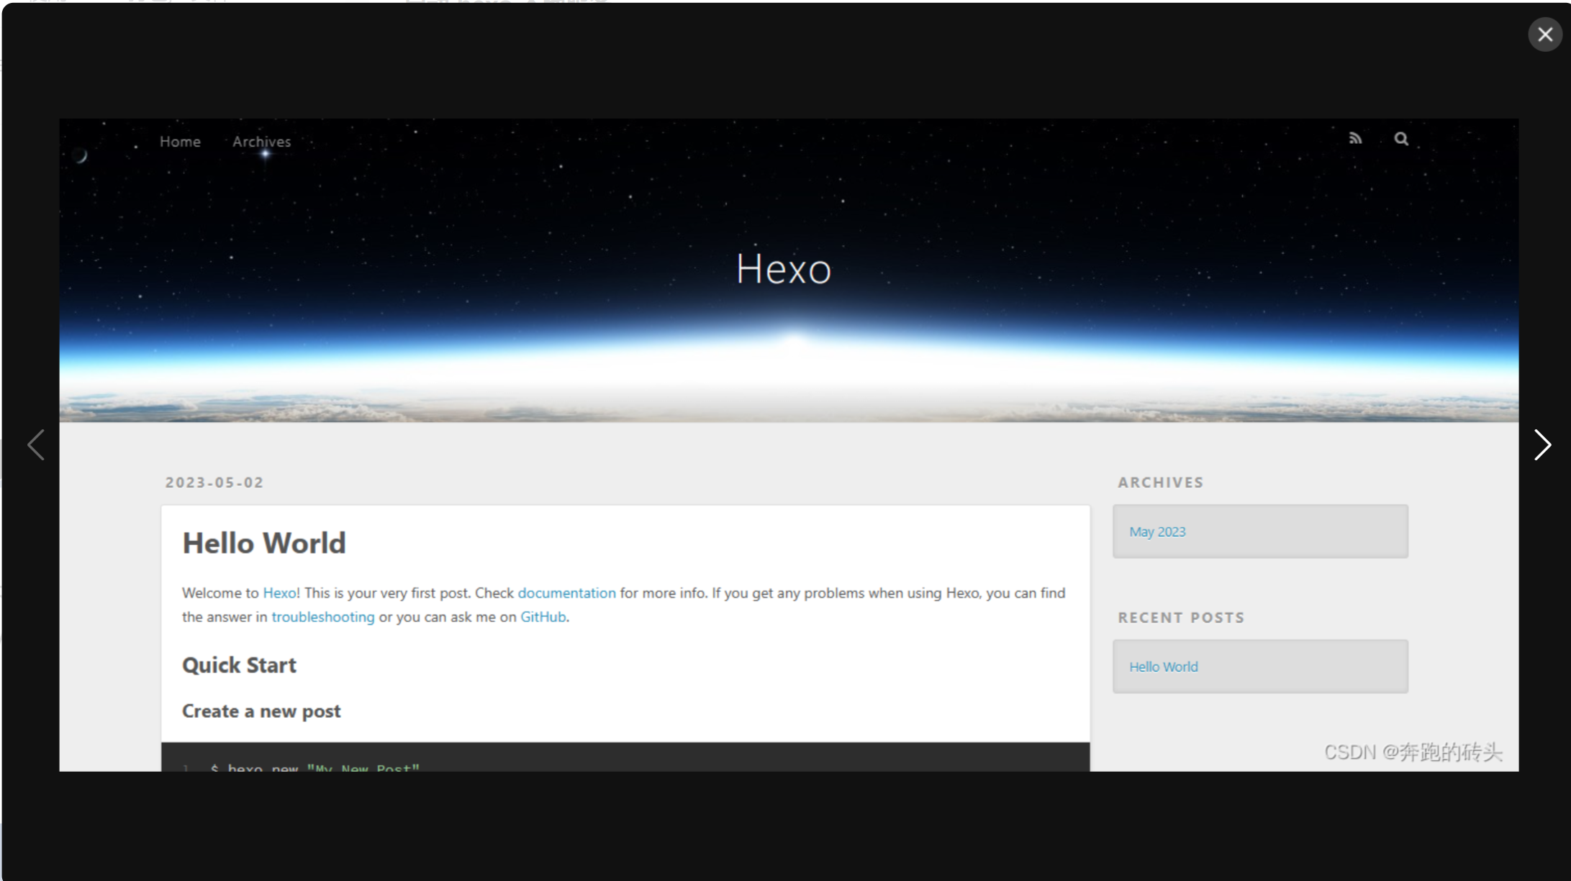
Task: Follow the Hexo link in welcome text
Action: 279,593
